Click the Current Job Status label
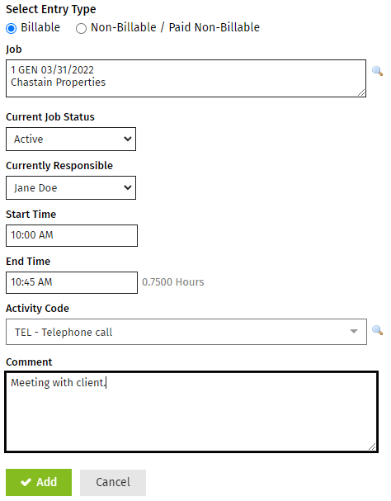Screen dimensions: 391x501 click(x=50, y=117)
